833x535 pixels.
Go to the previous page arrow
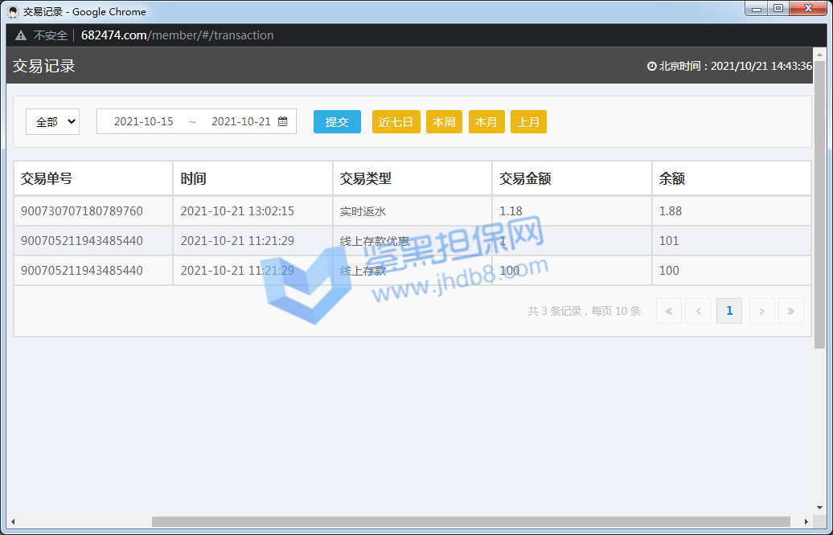point(698,311)
